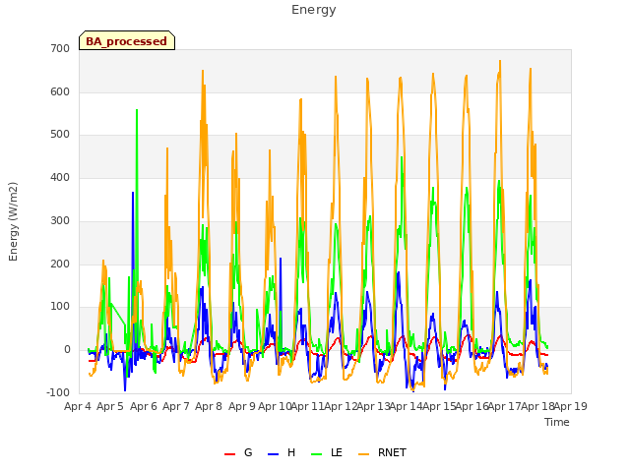Click the 0 y-axis tick label

[x=67, y=350]
